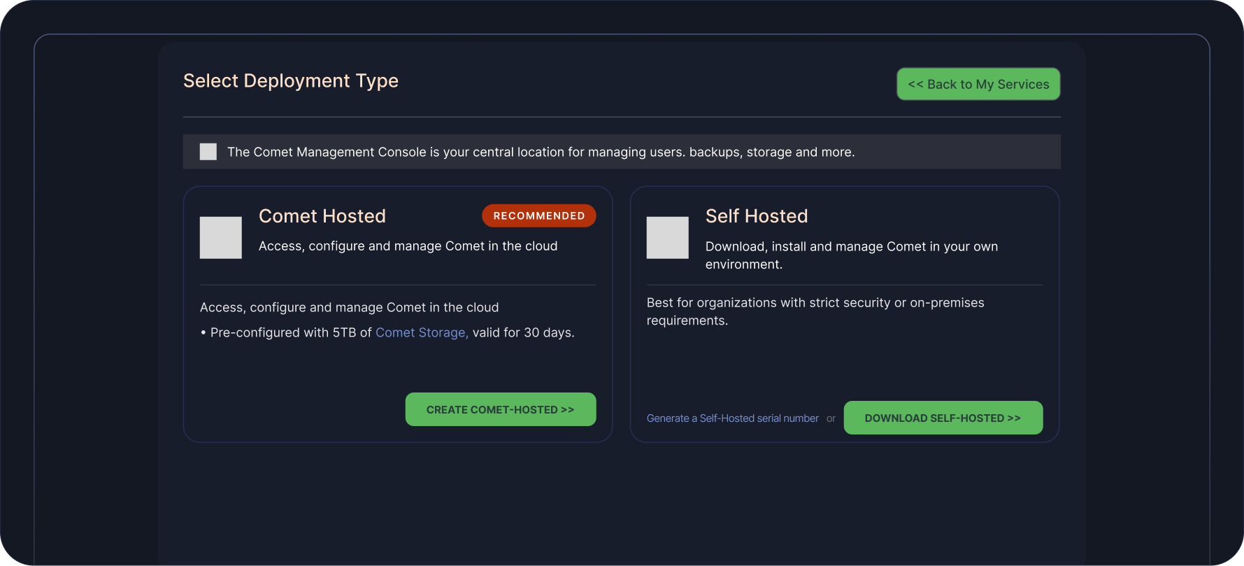
Task: Click the Select Deployment Type title
Action: [291, 81]
